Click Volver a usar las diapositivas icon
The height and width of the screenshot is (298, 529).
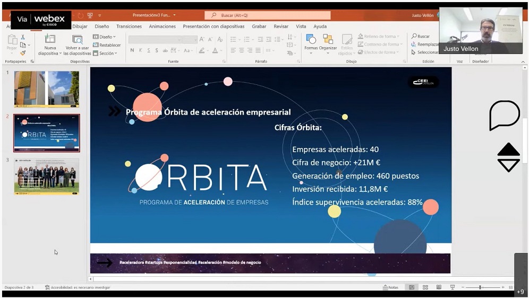[x=78, y=39]
